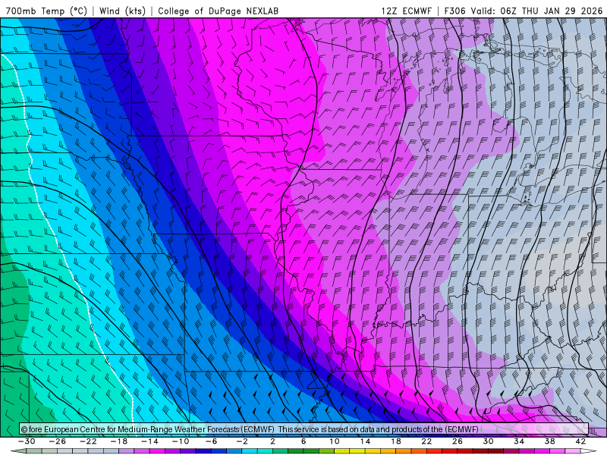
Task: Select the −22 temperature scale label
Action: 88,441
